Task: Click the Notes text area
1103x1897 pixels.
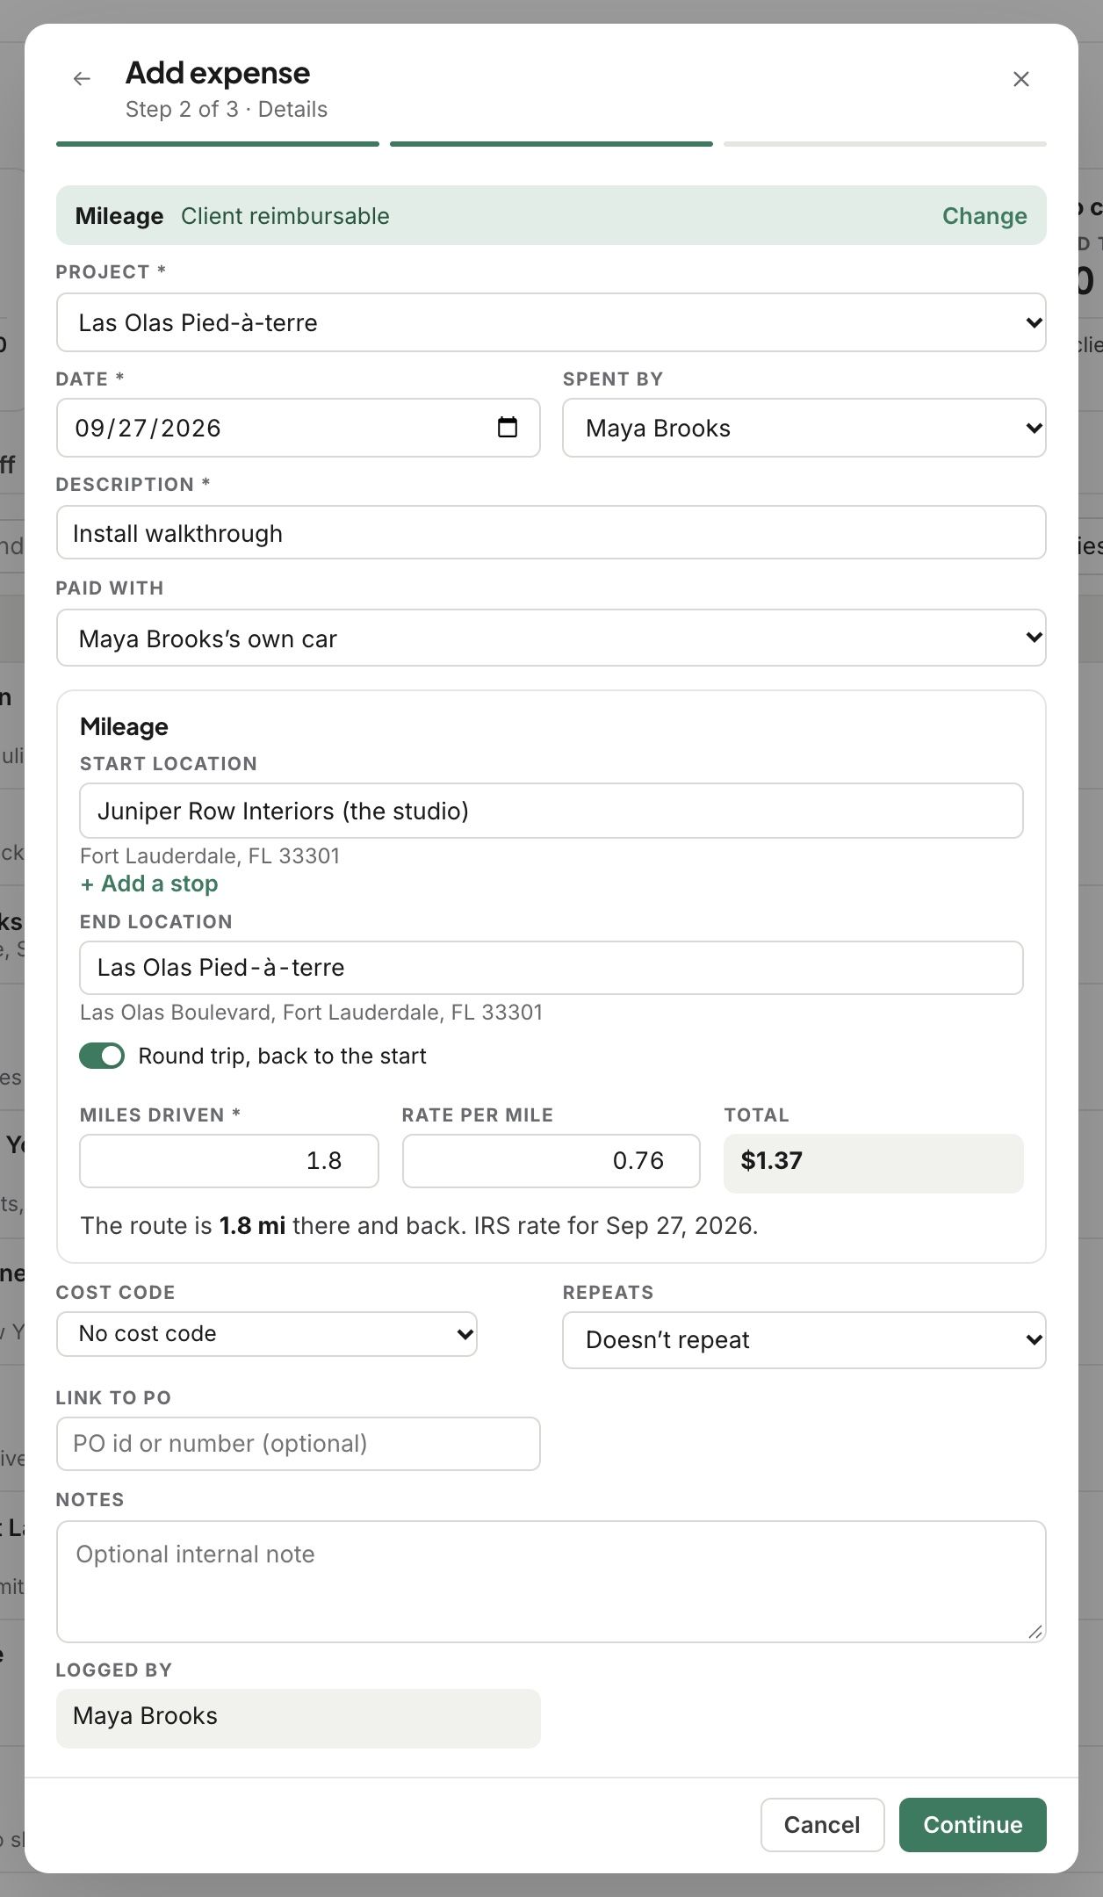Action: pyautogui.click(x=551, y=1582)
